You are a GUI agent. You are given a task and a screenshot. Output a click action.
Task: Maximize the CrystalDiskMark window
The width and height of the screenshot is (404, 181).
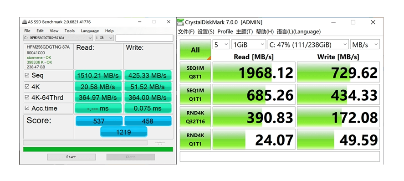pyautogui.click(x=353, y=22)
